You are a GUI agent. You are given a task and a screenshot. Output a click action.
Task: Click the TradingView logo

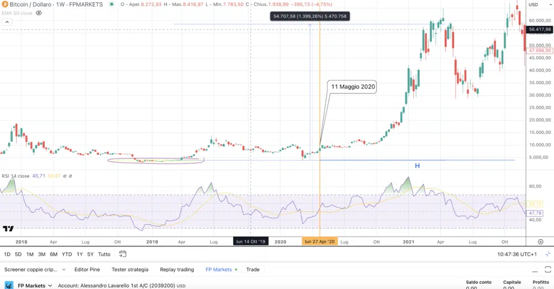click(x=8, y=228)
